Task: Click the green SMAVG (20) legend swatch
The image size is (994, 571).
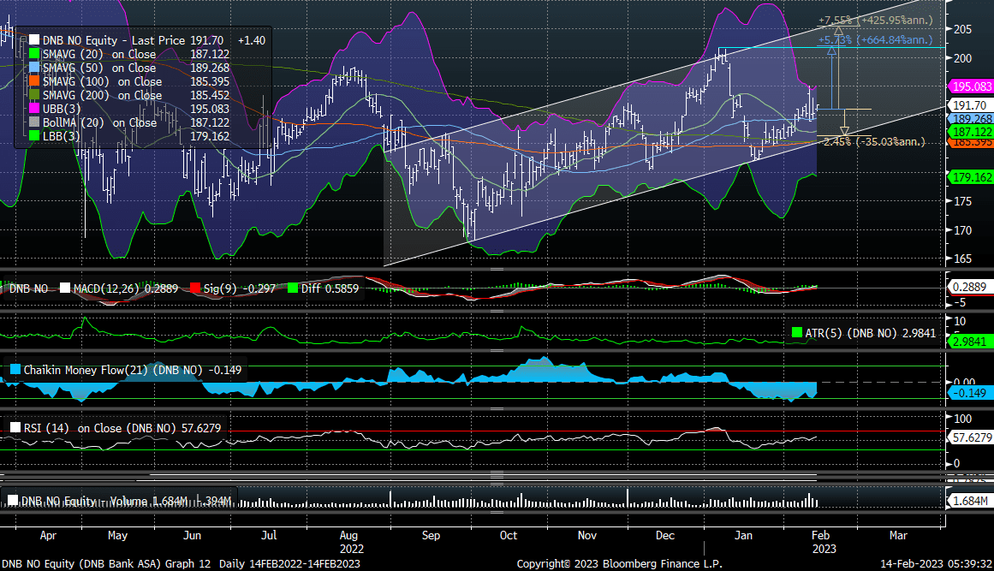Action: coord(34,55)
